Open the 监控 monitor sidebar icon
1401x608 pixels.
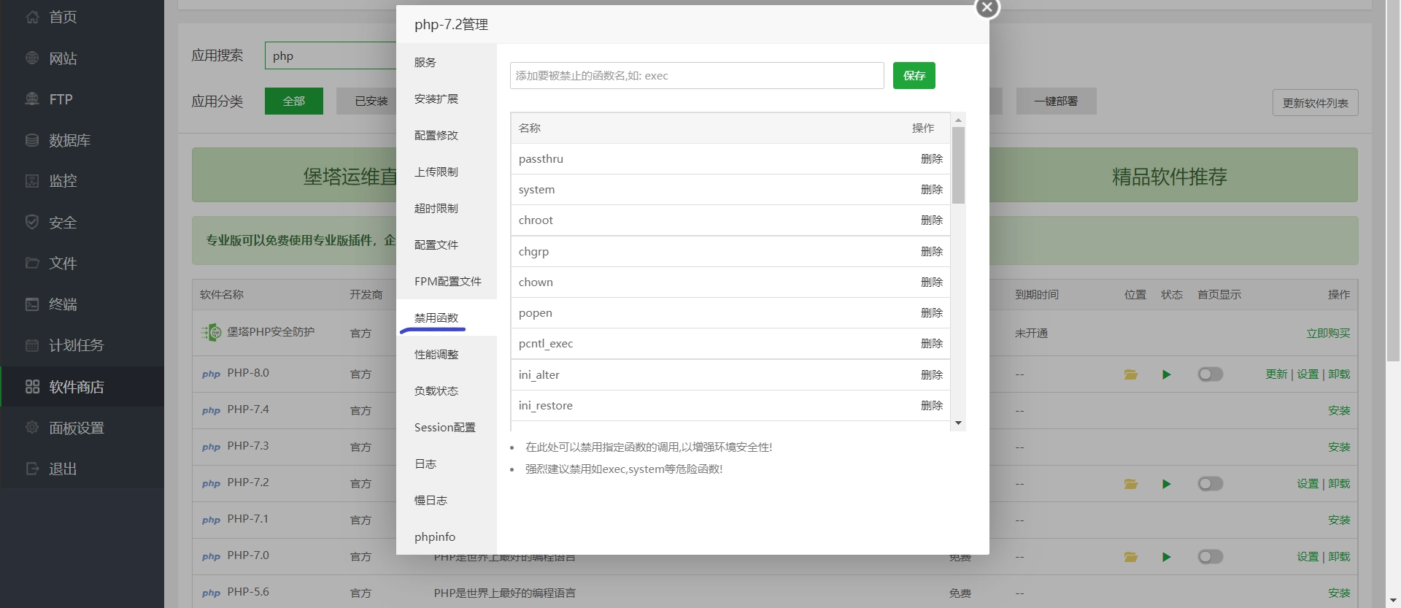[x=32, y=180]
